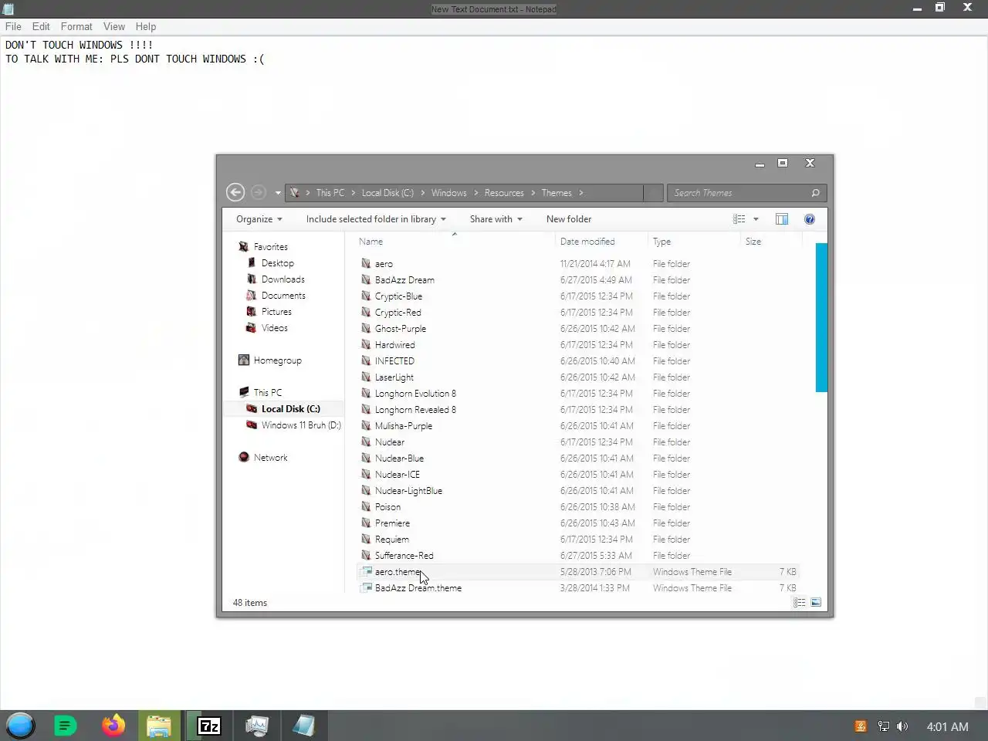Open Notepad's File menu
This screenshot has width=988, height=741.
13,26
